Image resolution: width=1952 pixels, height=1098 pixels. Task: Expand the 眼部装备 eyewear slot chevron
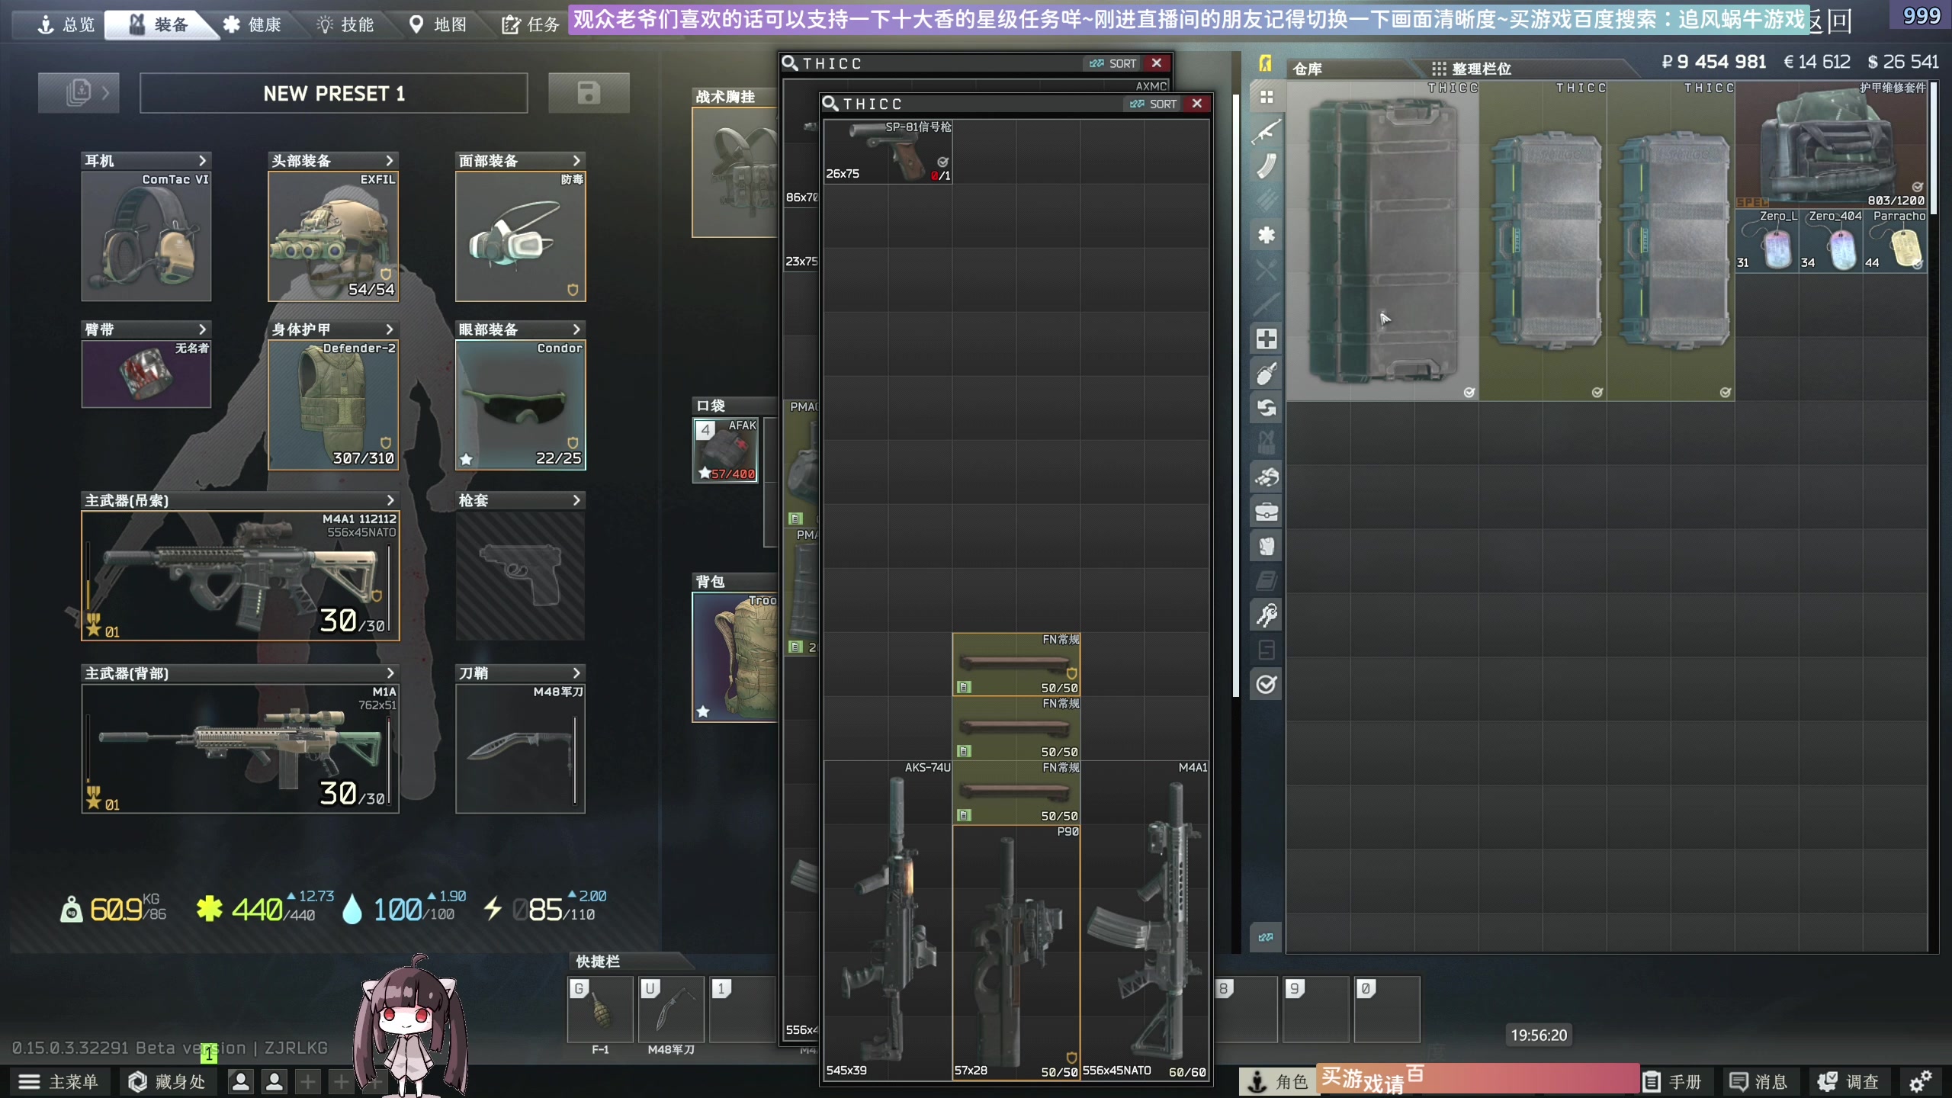coord(576,329)
